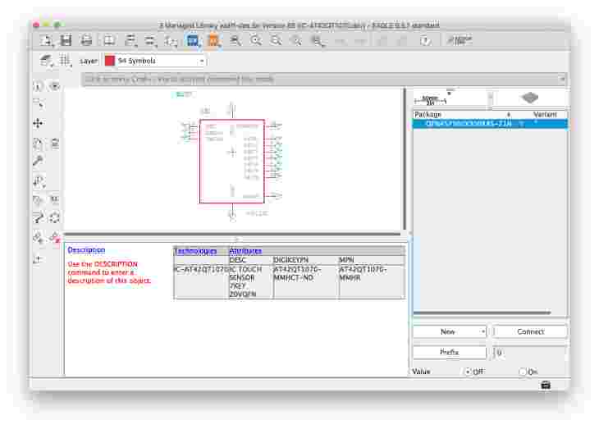Set Value radio button to On

(x=522, y=372)
